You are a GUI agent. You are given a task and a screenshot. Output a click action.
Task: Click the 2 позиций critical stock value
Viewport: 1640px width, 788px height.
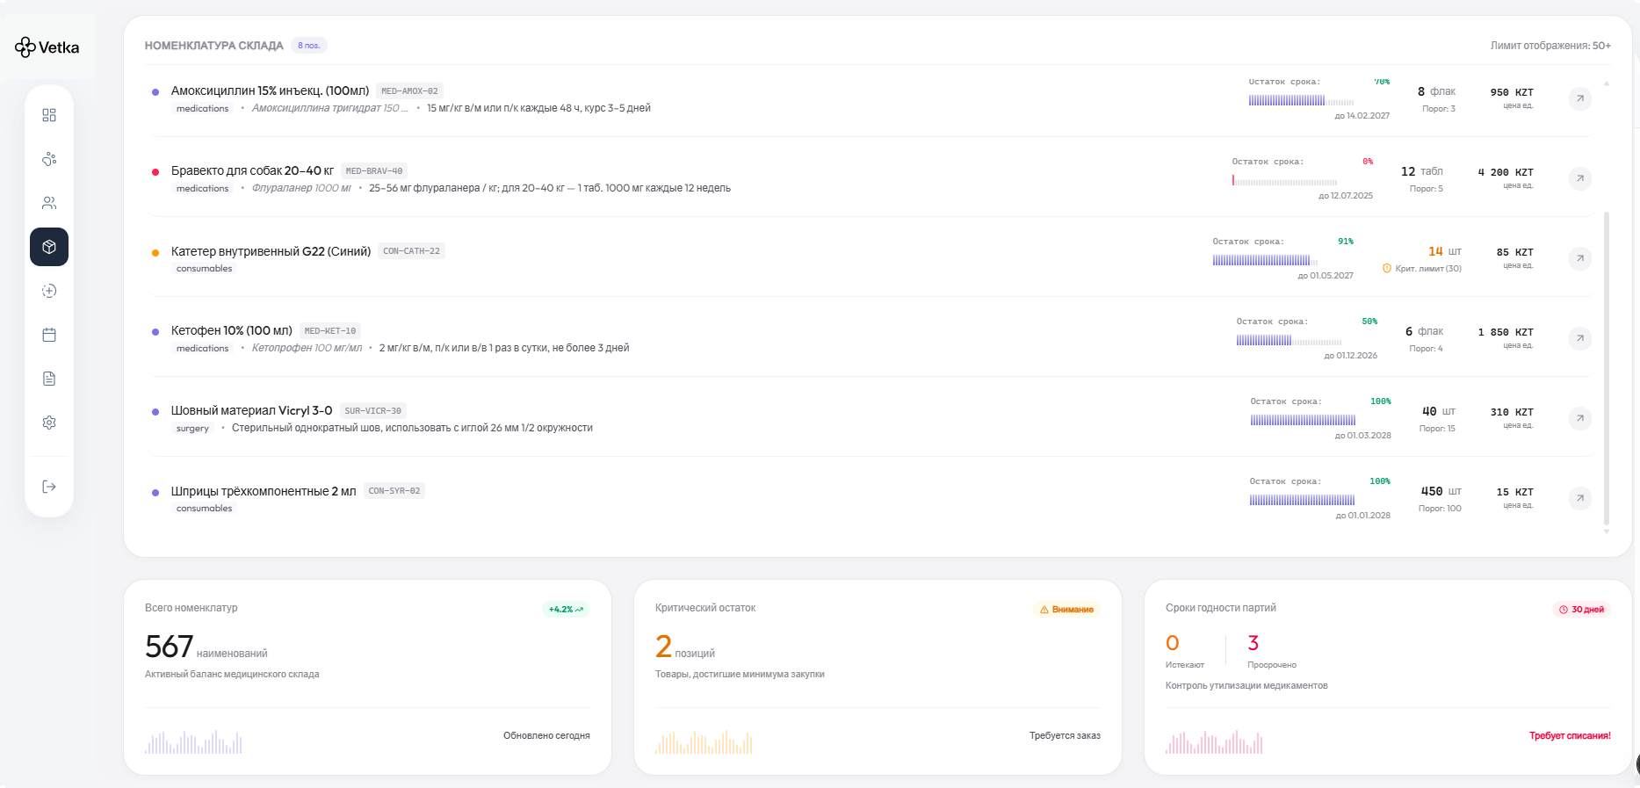click(x=685, y=647)
